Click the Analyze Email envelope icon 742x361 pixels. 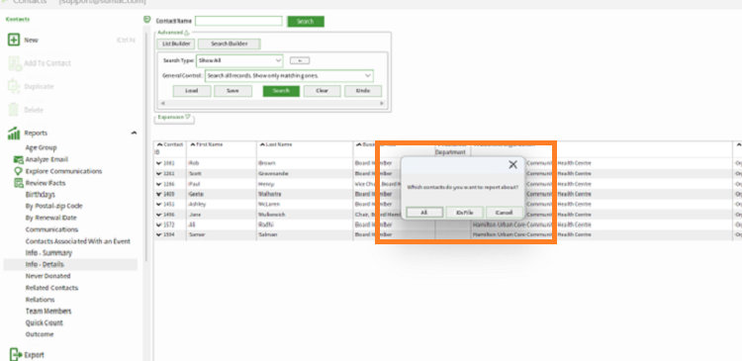click(19, 159)
